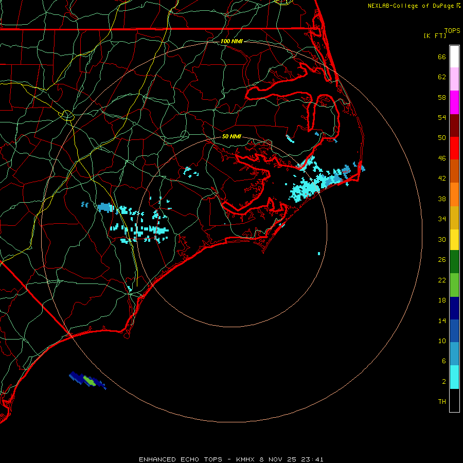Screen dimensions: 463x463
Task: Click the isolated cyan echo pixel offshore southeast
Action: [319, 254]
